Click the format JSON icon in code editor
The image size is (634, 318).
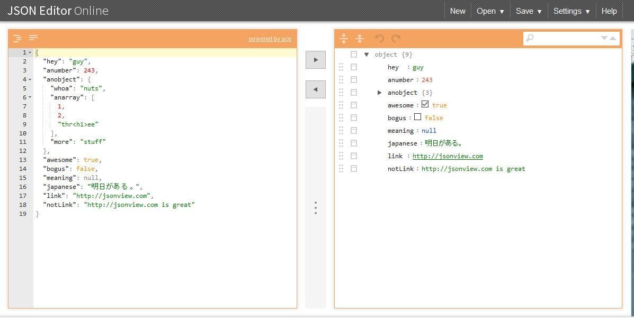click(x=17, y=39)
